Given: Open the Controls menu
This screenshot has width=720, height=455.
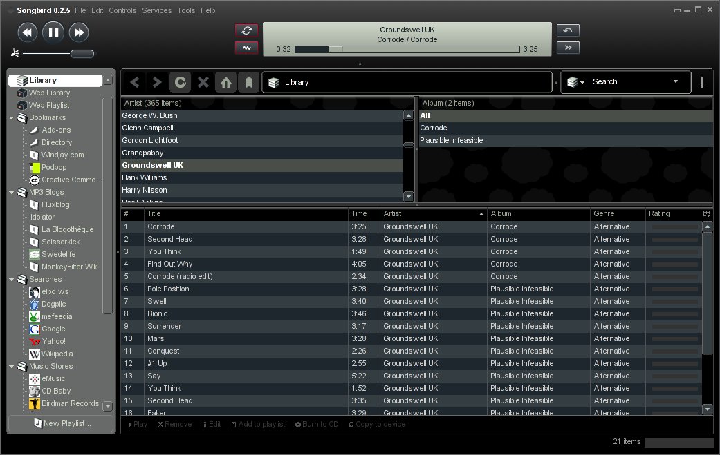Looking at the screenshot, I should (x=122, y=10).
